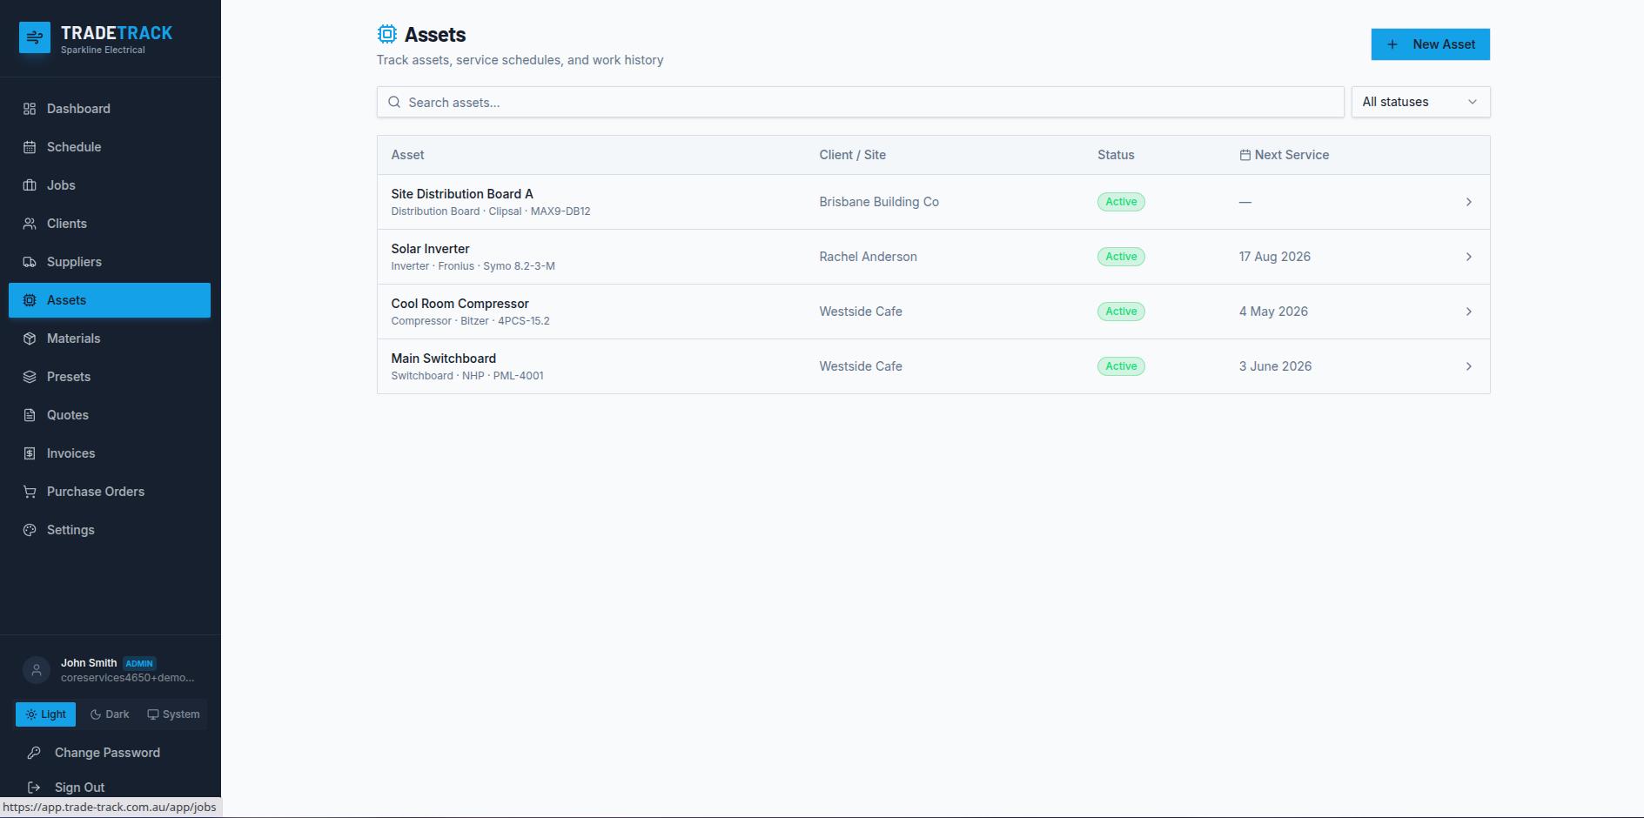Image resolution: width=1644 pixels, height=818 pixels.
Task: Click the ADMIN badge
Action: coord(139,663)
